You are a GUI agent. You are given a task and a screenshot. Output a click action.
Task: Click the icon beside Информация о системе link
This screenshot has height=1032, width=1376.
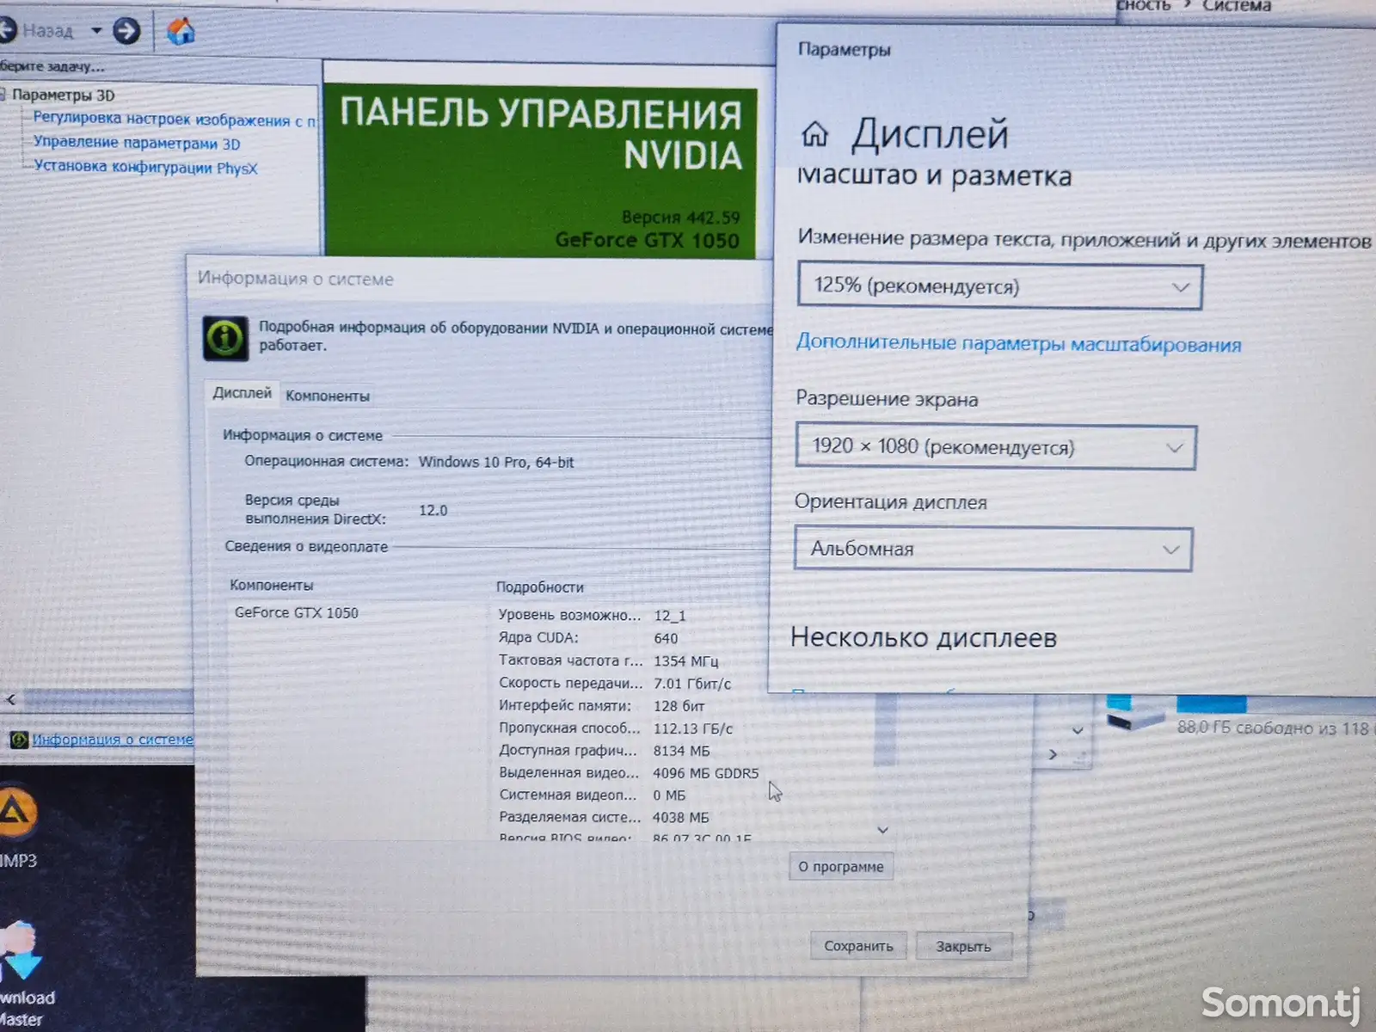click(19, 740)
